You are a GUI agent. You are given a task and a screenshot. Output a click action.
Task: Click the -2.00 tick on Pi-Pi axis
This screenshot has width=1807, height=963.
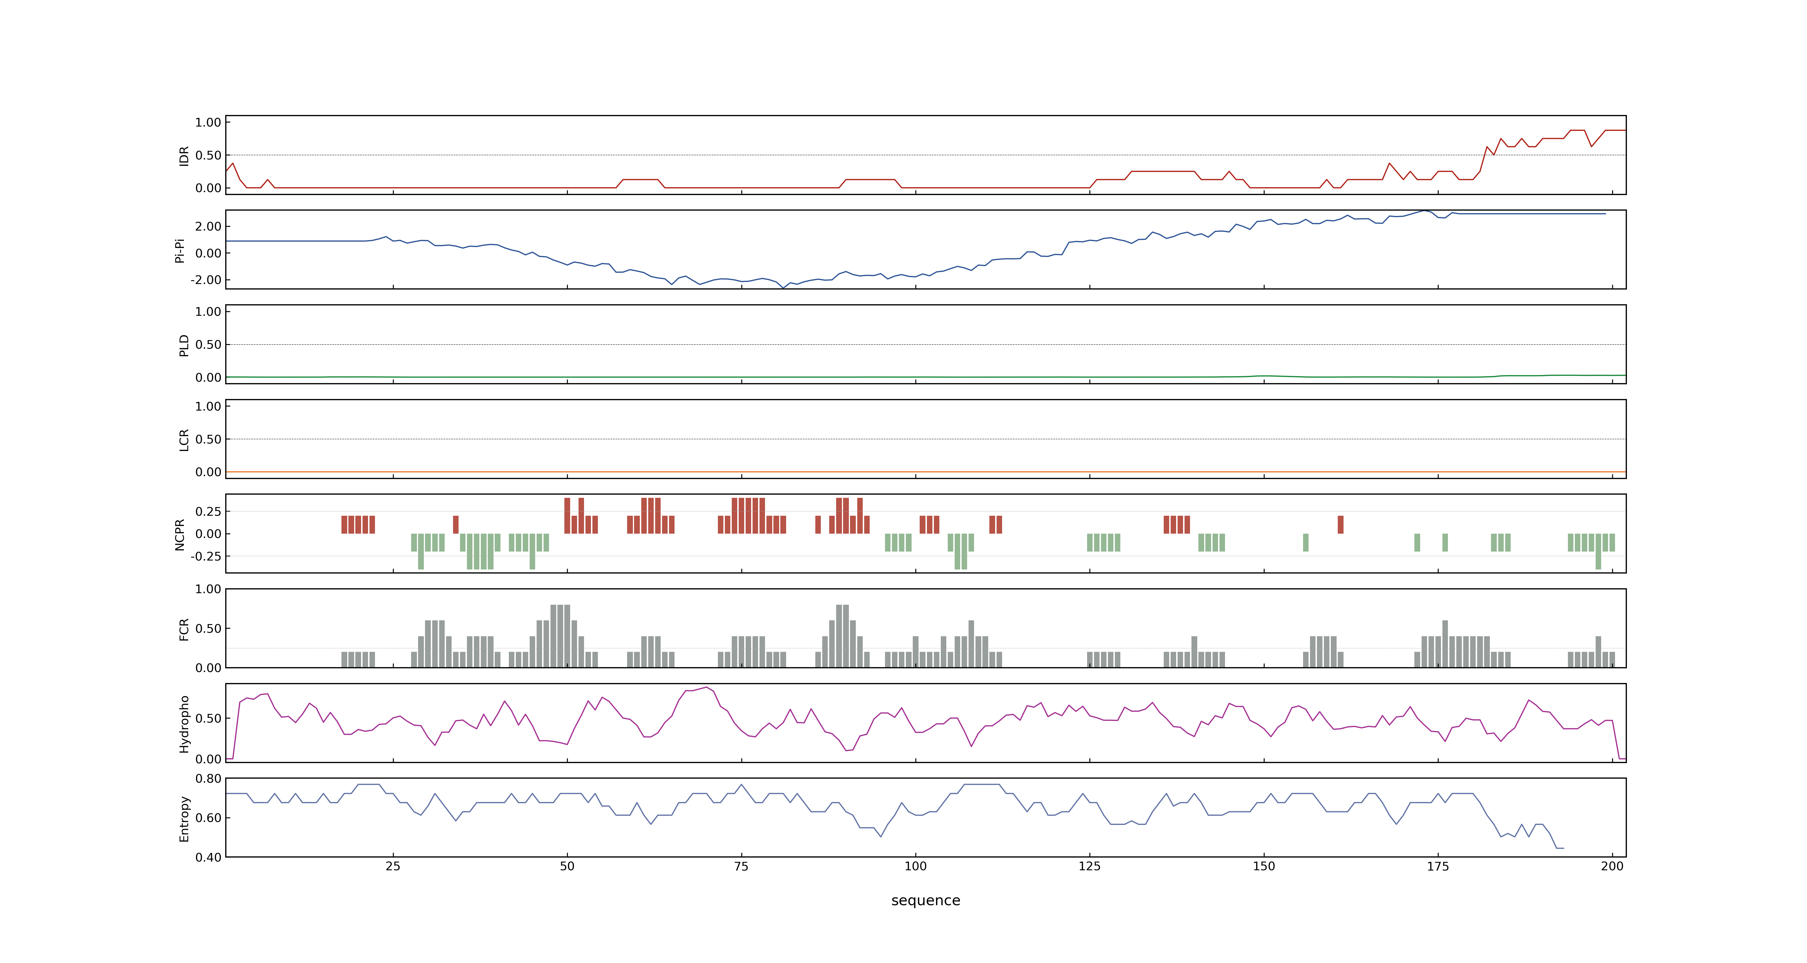[x=206, y=280]
